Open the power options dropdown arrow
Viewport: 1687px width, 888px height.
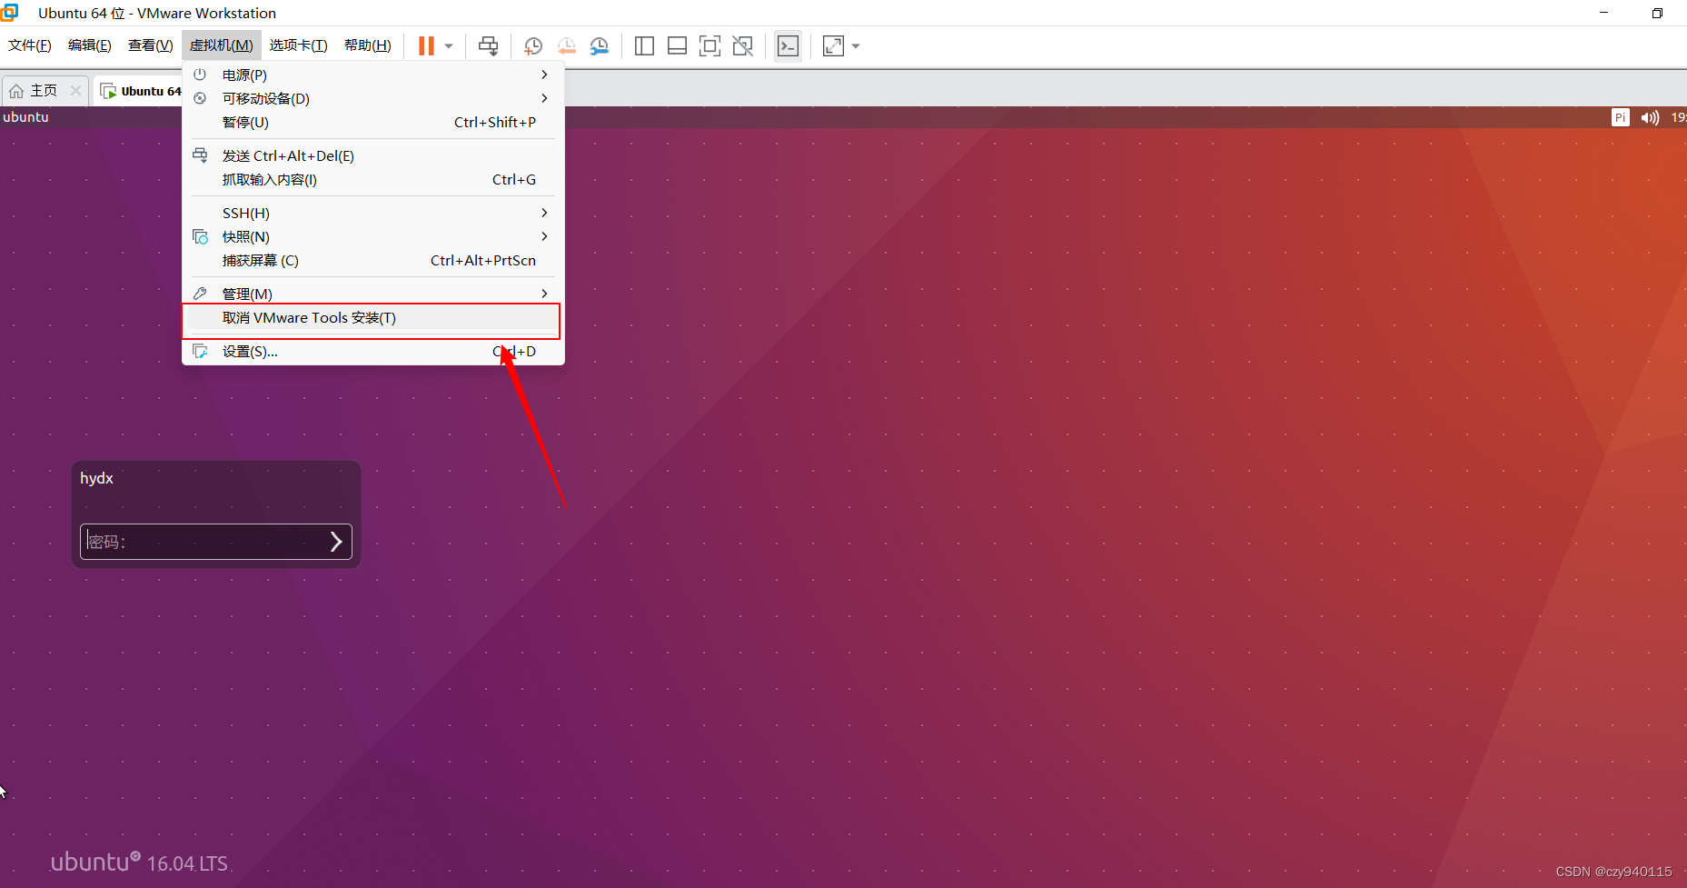tap(449, 46)
